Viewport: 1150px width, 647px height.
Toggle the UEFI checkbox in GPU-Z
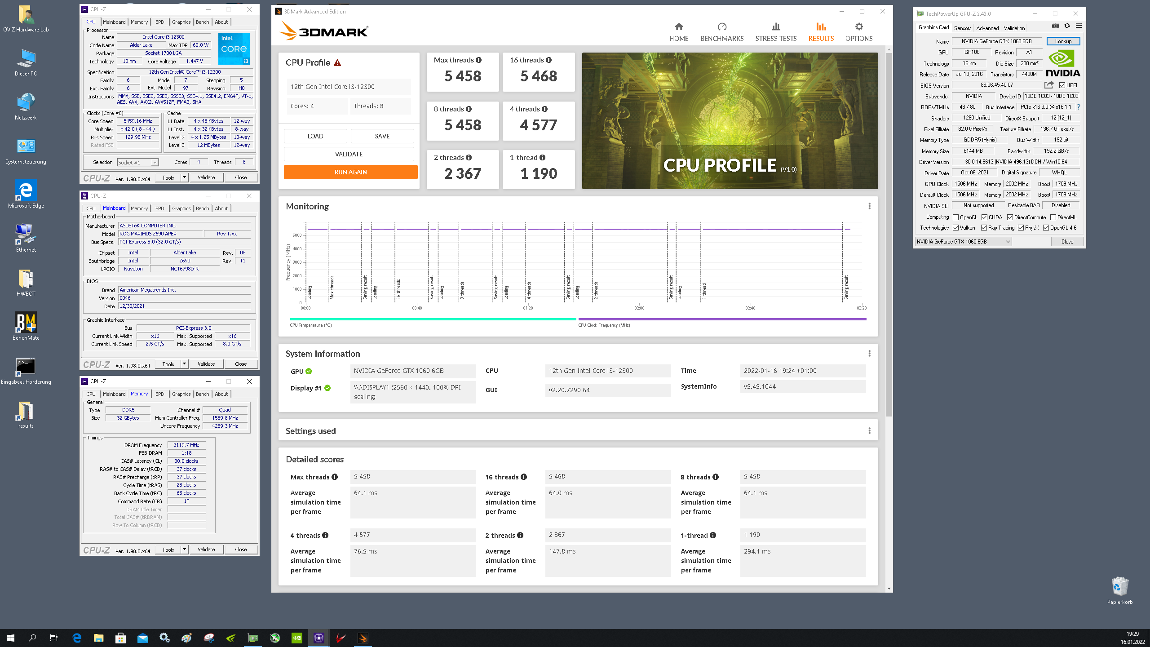point(1062,85)
